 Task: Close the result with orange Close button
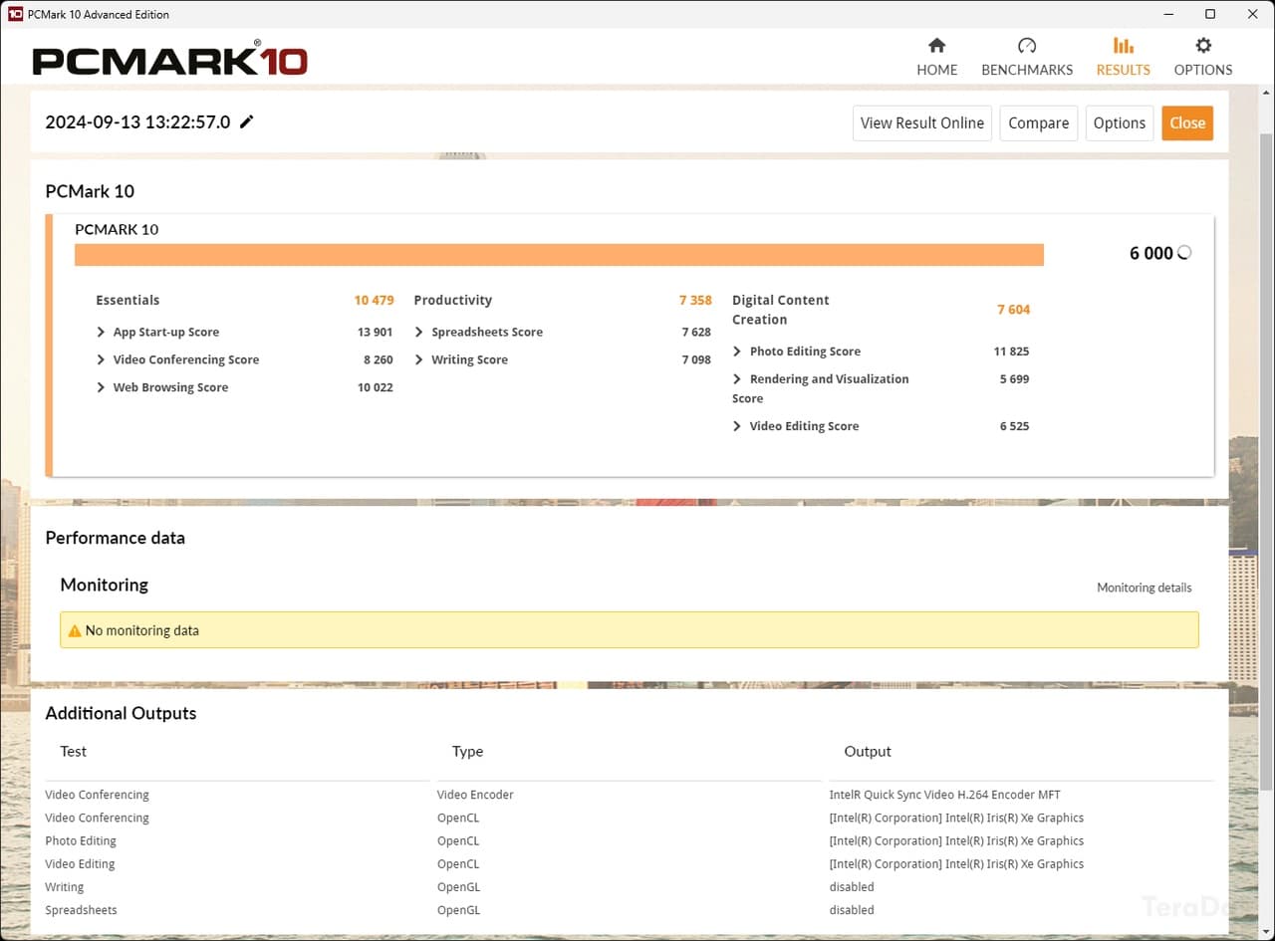click(1187, 122)
